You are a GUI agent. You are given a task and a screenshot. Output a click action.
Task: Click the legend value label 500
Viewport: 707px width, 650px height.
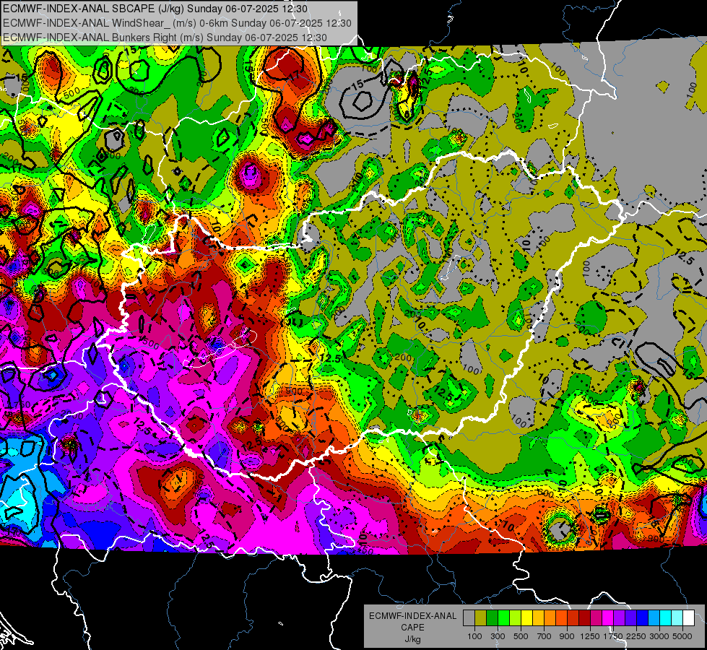pyautogui.click(x=521, y=636)
